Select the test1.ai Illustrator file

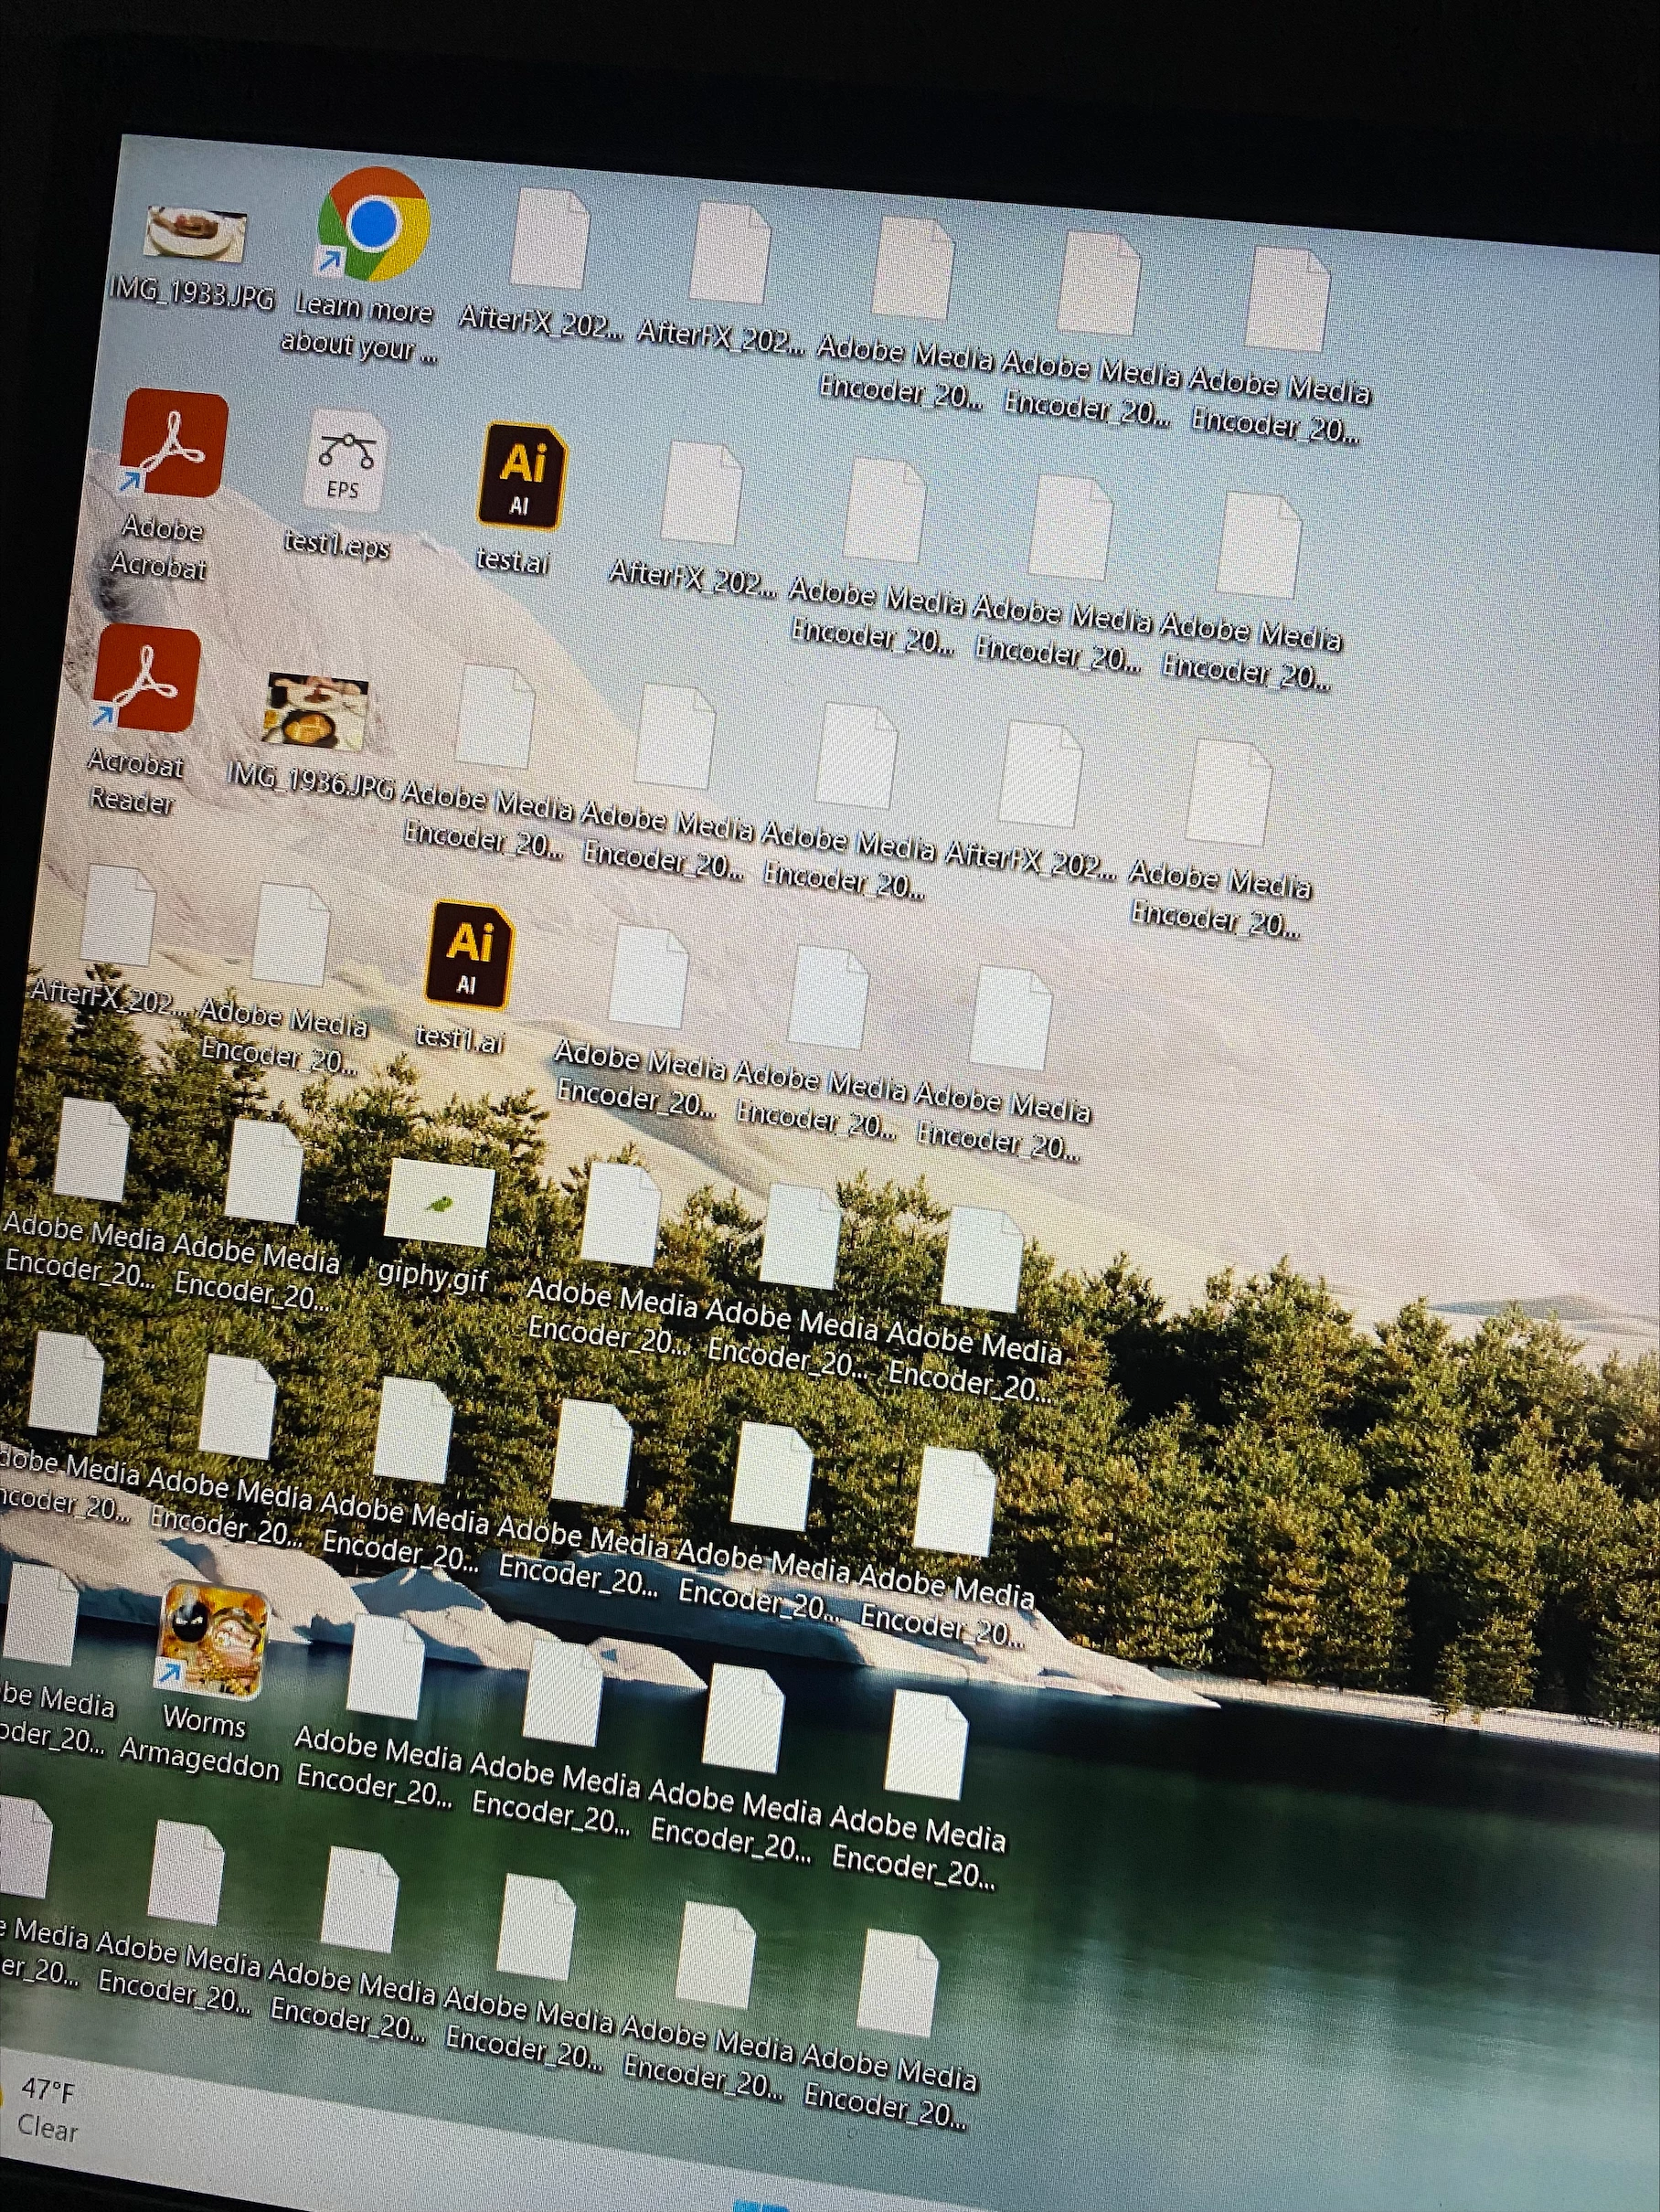click(469, 955)
